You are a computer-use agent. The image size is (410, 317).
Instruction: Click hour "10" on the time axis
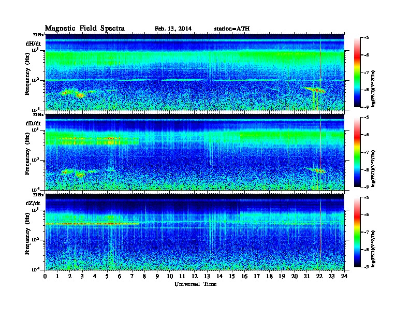(170, 276)
